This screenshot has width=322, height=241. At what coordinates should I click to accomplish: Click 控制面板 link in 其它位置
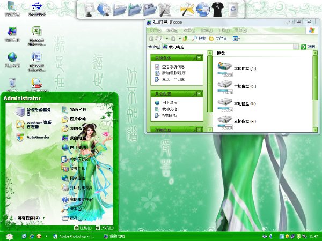tap(166, 115)
